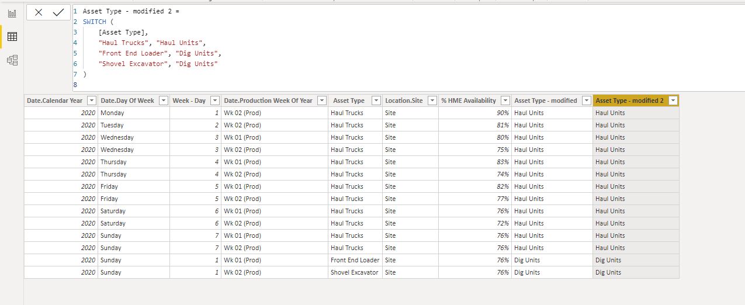Open the Asset Type column filter dropdown

[x=376, y=100]
